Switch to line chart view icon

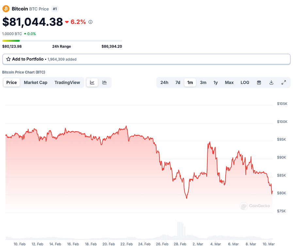pos(92,82)
